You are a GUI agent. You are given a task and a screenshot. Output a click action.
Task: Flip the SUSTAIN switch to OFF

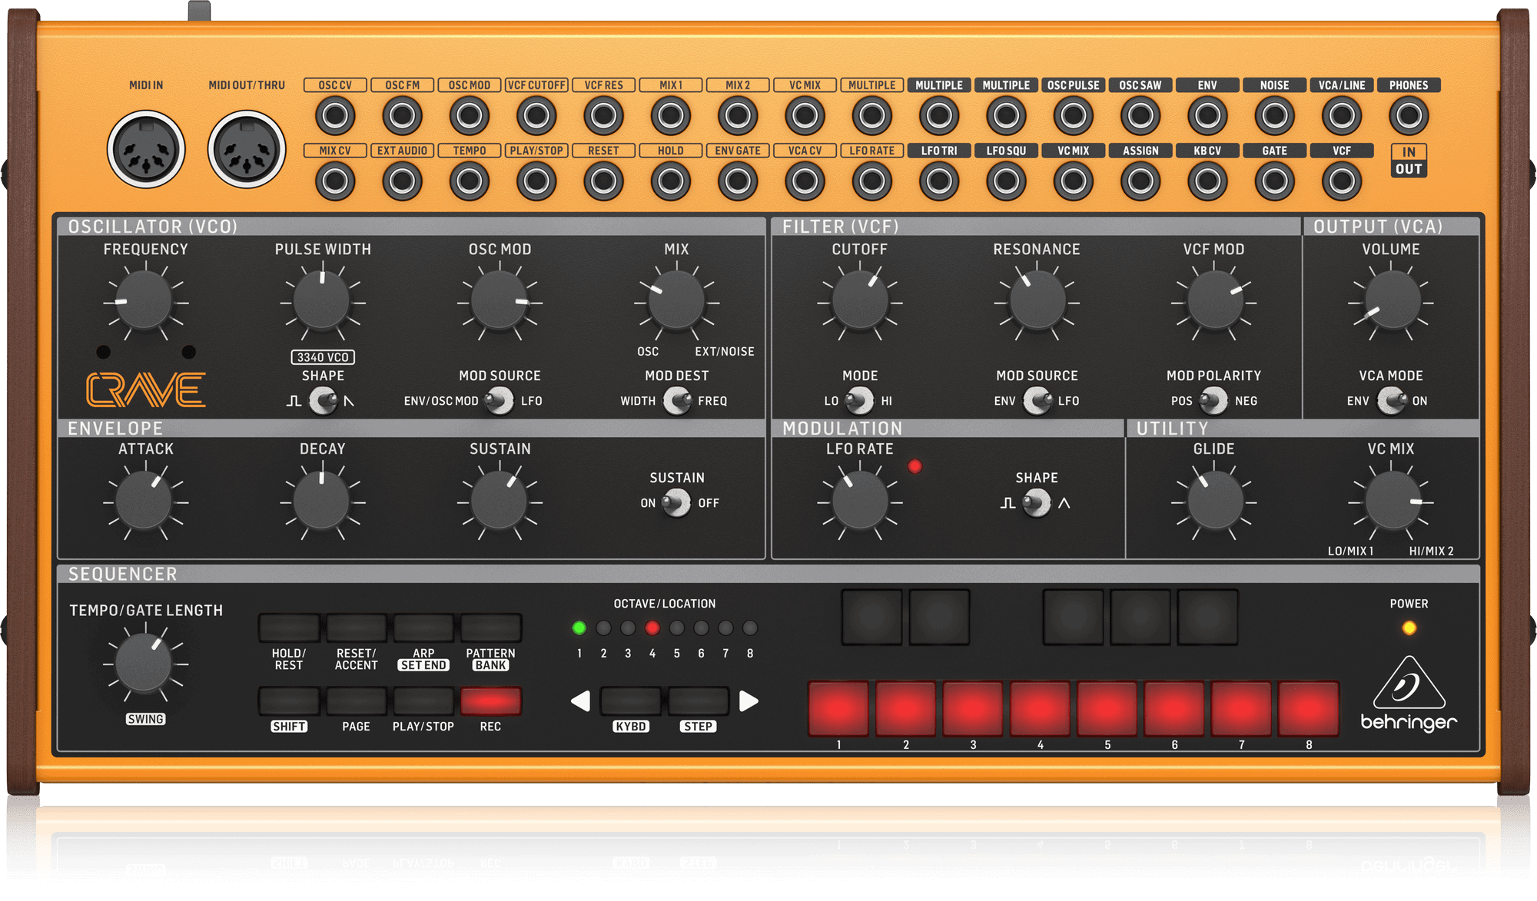point(688,503)
